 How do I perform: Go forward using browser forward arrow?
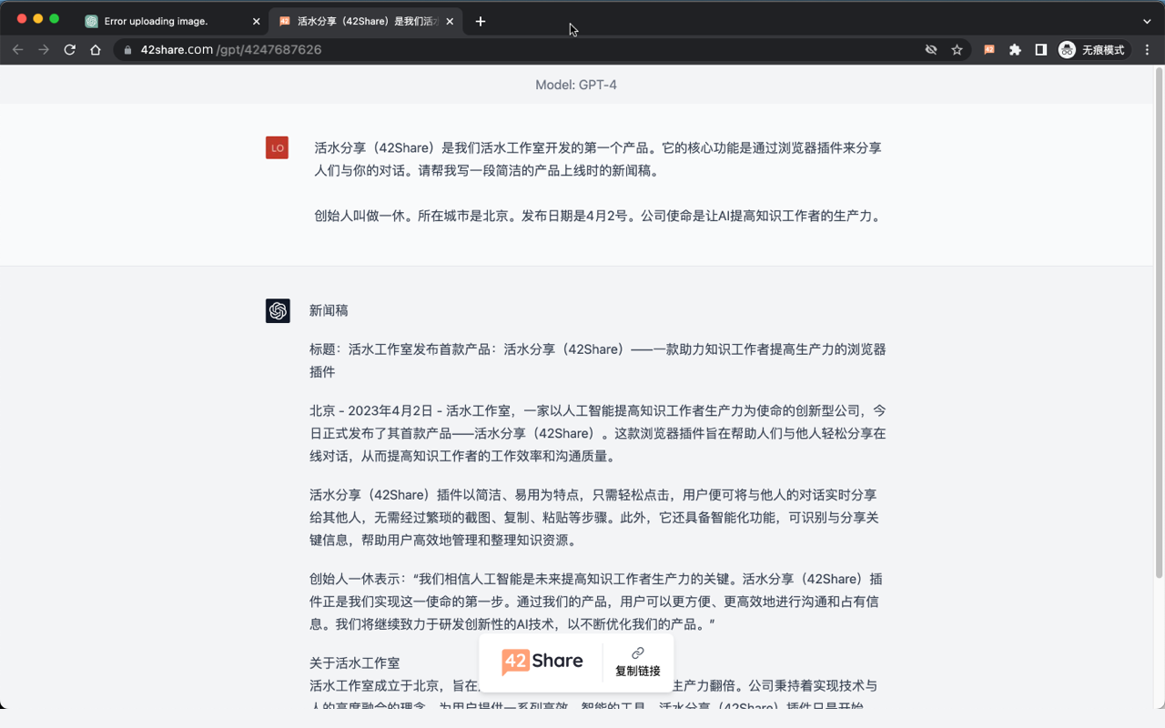pos(44,50)
